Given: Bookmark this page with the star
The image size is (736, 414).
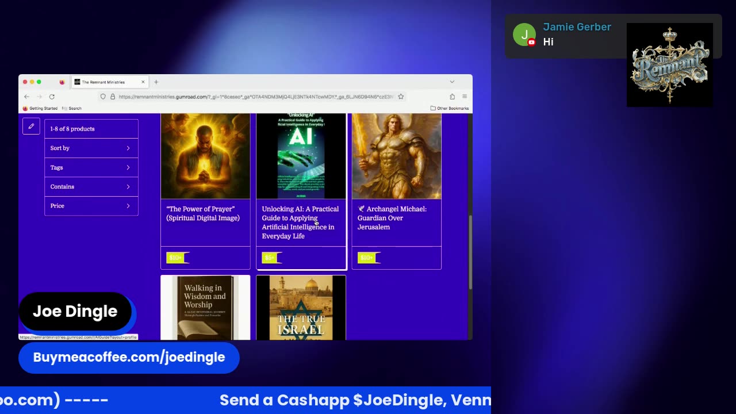Looking at the screenshot, I should pos(401,97).
